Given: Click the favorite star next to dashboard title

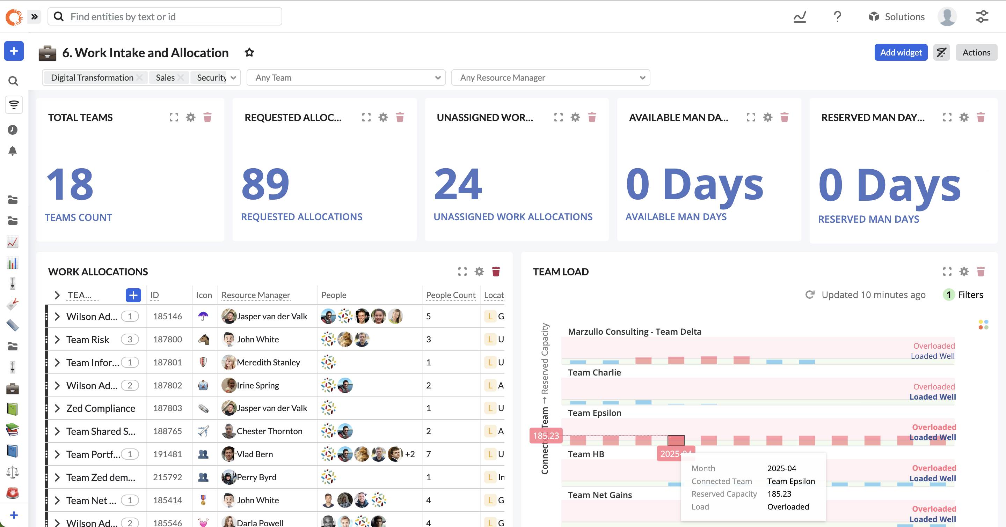Looking at the screenshot, I should tap(249, 52).
